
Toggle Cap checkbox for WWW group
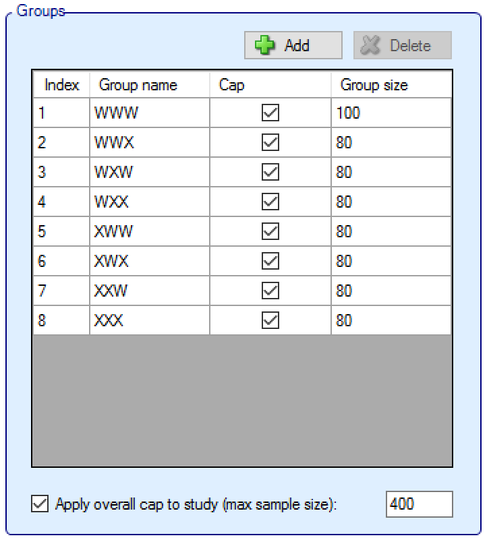click(x=270, y=113)
